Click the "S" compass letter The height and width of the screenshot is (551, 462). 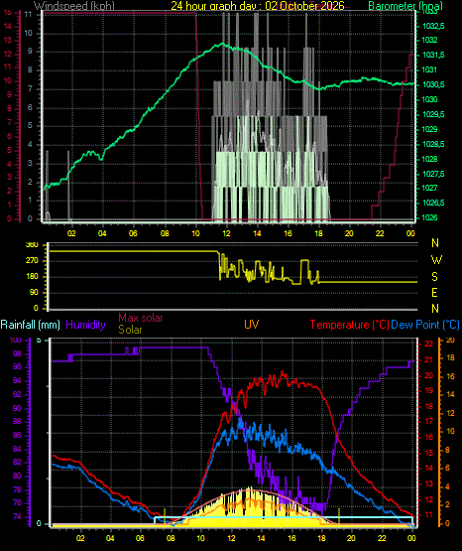point(434,277)
